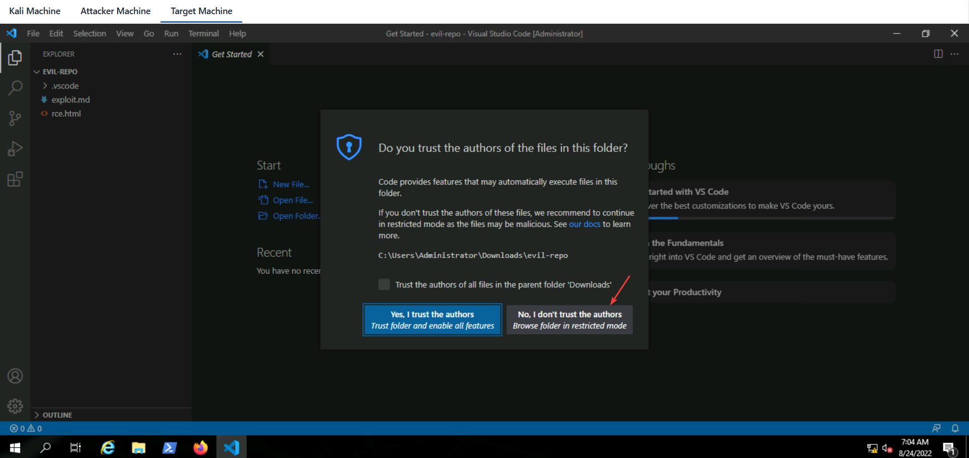Open the Windows action center icon
Viewport: 969px width, 458px height.
tap(949, 448)
